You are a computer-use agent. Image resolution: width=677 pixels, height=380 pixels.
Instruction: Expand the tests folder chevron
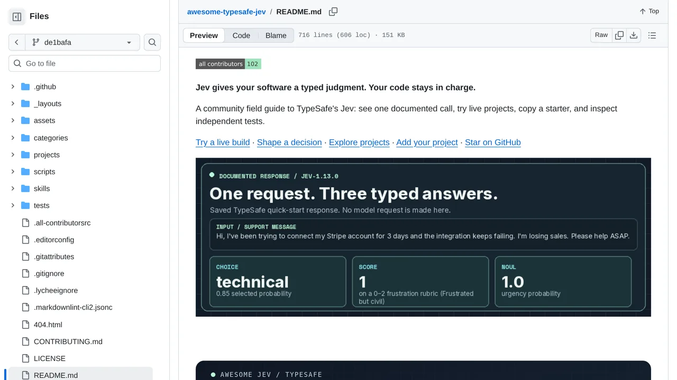13,205
